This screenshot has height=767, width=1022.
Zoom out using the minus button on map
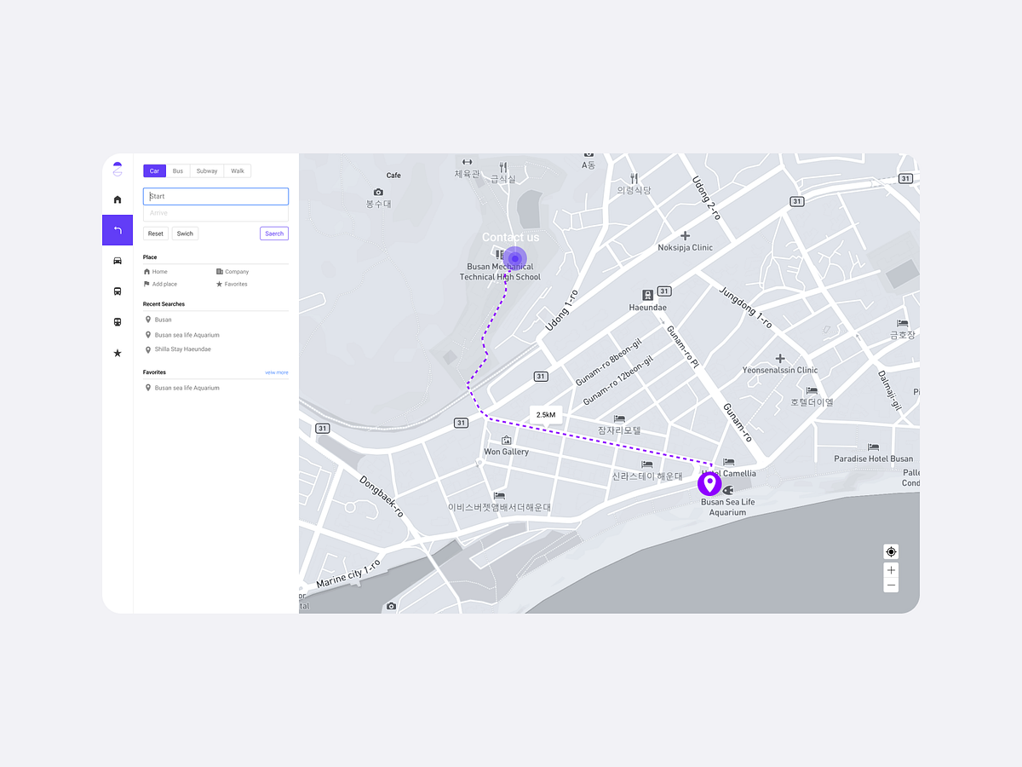[x=891, y=585]
